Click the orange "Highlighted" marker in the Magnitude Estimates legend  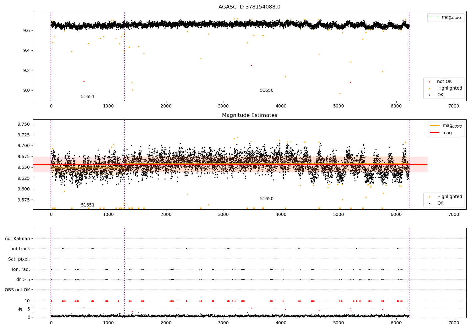click(x=429, y=197)
